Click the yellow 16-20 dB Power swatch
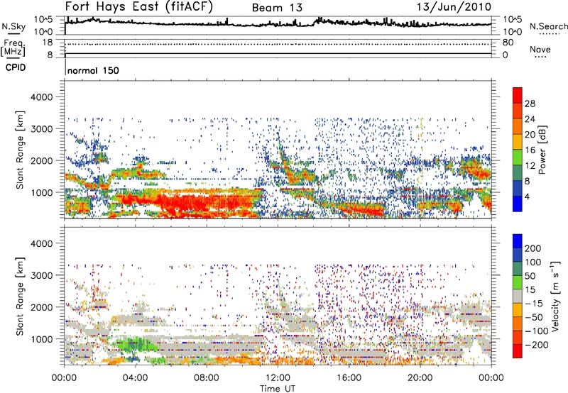The height and width of the screenshot is (393, 568). [518, 141]
